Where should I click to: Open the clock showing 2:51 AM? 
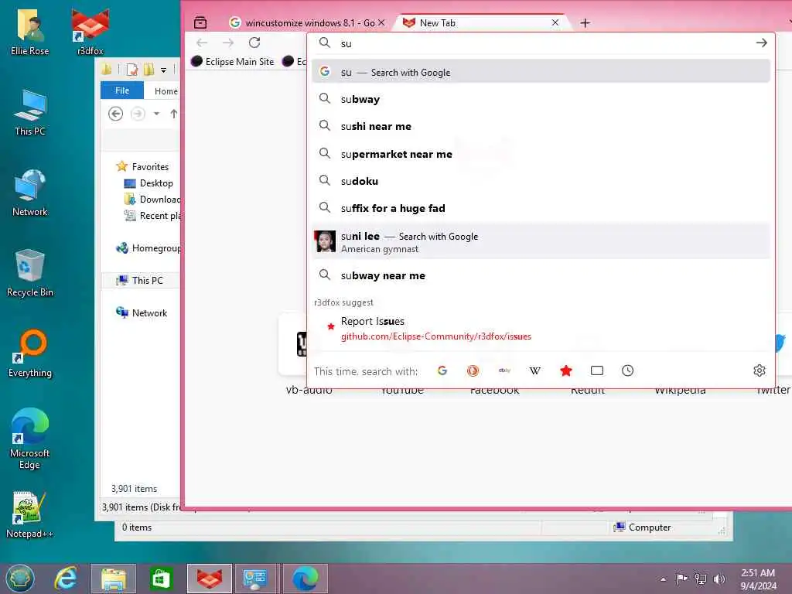click(x=758, y=579)
